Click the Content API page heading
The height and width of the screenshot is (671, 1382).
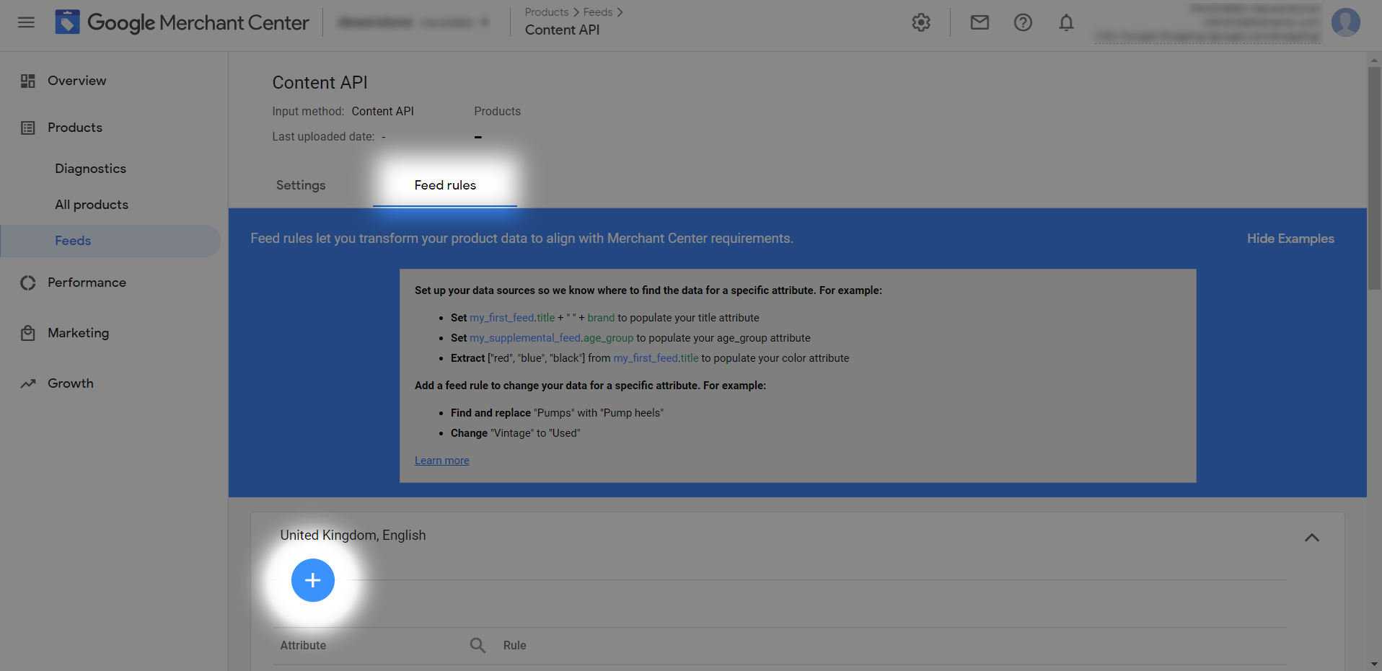pos(320,83)
